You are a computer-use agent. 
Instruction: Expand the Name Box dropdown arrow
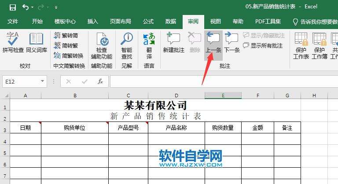pos(43,81)
